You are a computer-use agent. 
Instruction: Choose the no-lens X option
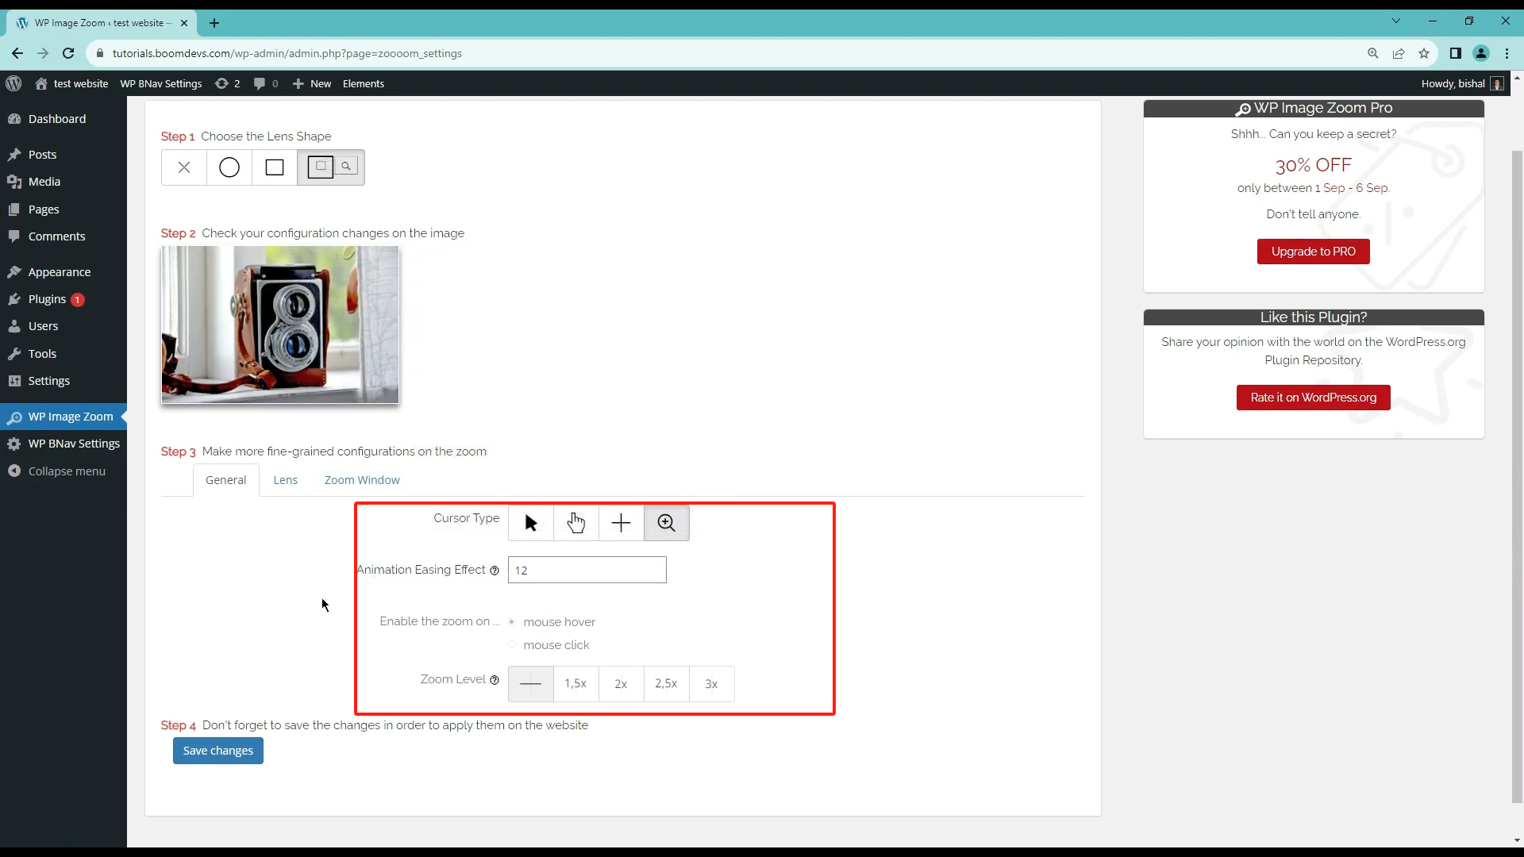tap(184, 167)
